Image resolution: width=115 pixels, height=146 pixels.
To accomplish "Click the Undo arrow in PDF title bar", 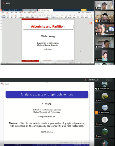I will (17, 10).
